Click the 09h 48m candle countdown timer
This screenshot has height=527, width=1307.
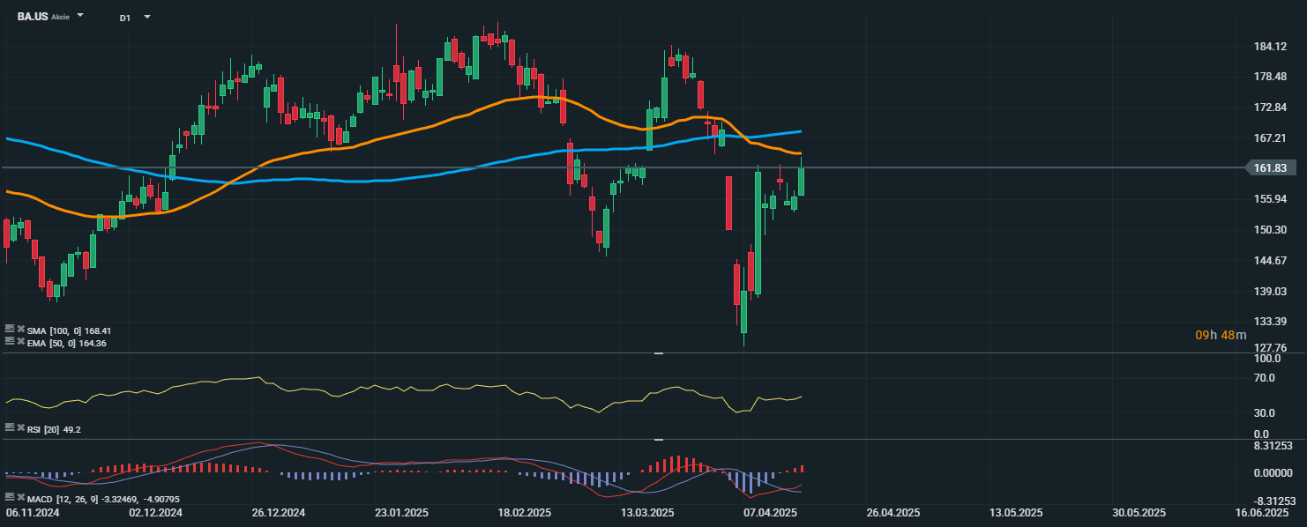click(1221, 336)
